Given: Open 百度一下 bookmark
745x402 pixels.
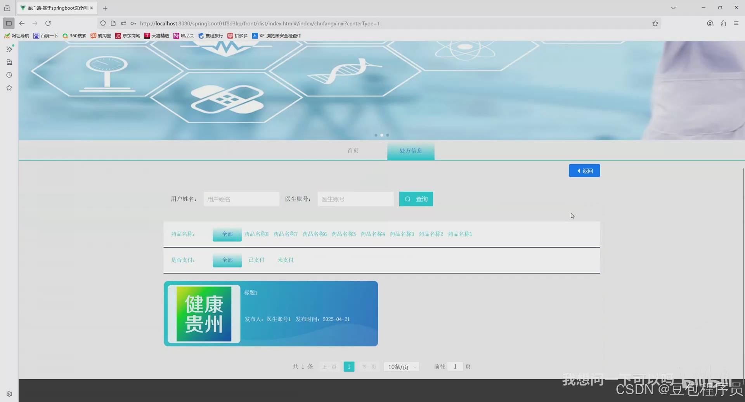Looking at the screenshot, I should pyautogui.click(x=46, y=36).
